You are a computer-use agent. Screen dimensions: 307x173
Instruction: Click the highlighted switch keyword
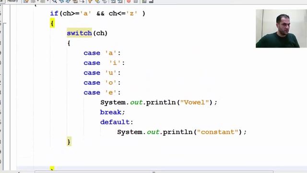coord(79,33)
